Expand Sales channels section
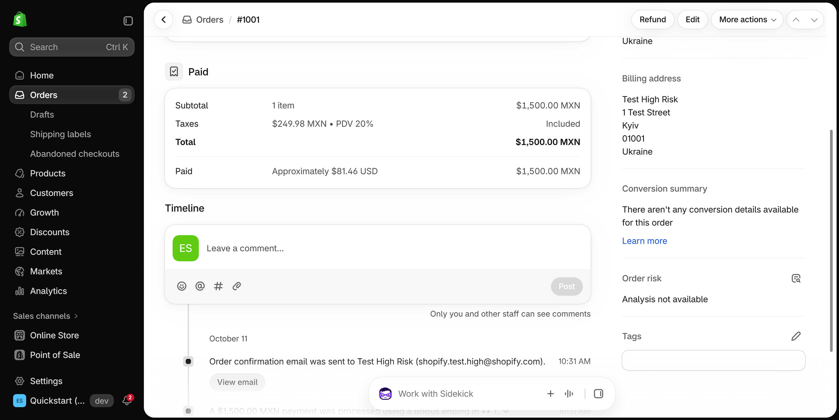Image resolution: width=839 pixels, height=420 pixels. point(46,316)
